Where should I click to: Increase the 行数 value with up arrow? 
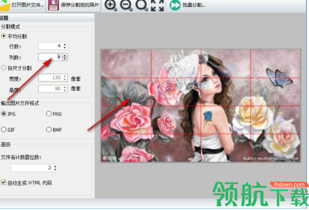tap(65, 45)
